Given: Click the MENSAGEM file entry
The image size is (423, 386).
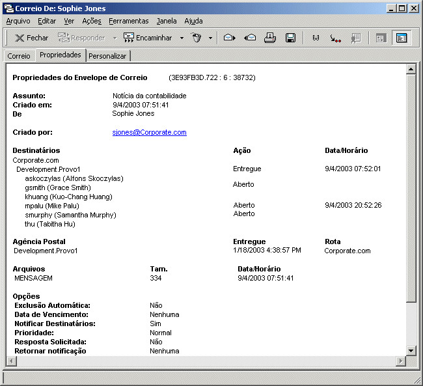Looking at the screenshot, I should pos(33,278).
